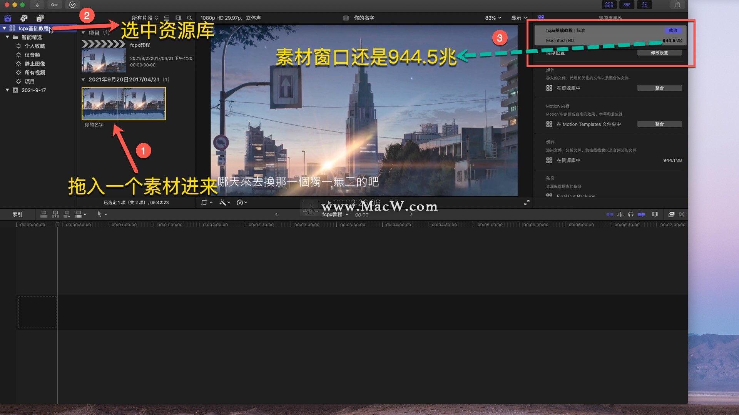This screenshot has width=739, height=415.
Task: Select the append clip to storyline icon
Action: coord(67,214)
